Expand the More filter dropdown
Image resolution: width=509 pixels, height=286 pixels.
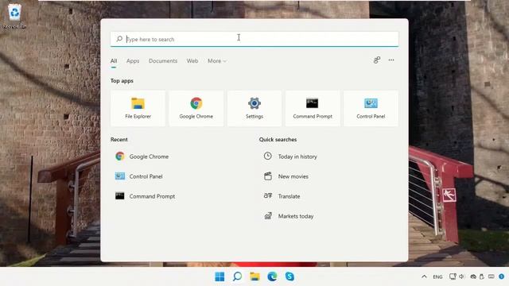[217, 61]
